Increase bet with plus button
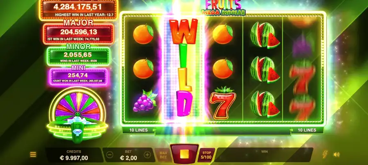 pyautogui.click(x=147, y=155)
